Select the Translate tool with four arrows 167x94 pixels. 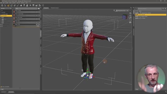(x=15, y=5)
